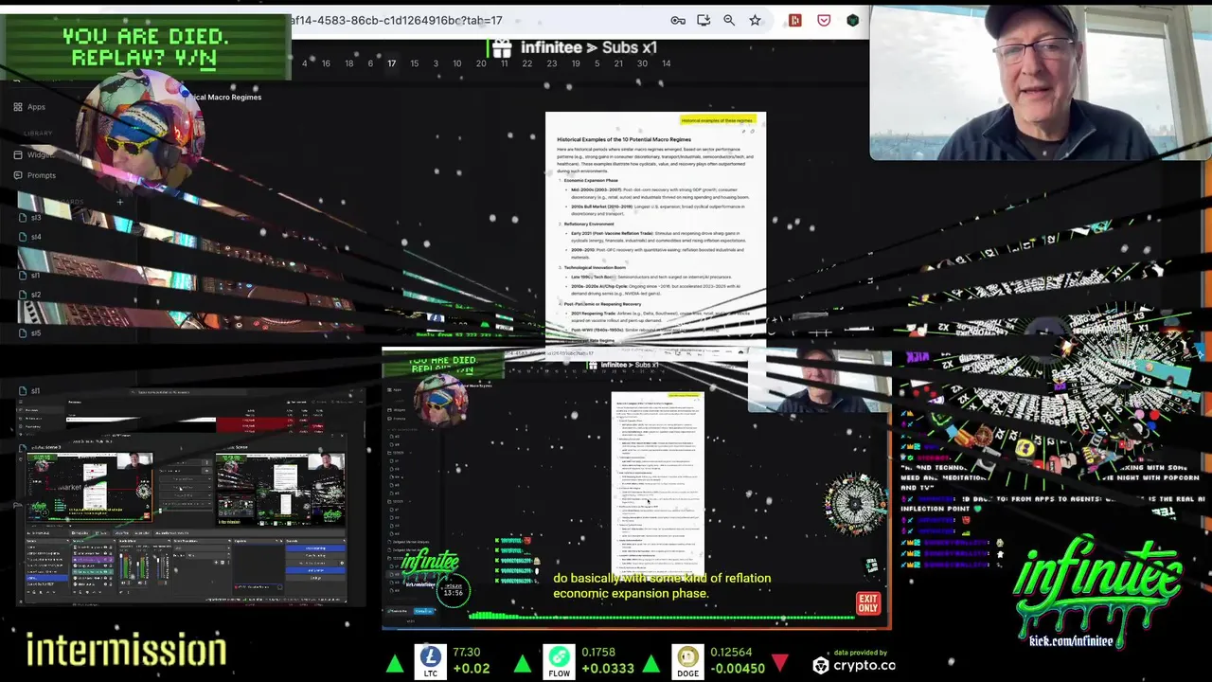Bookmark this page with the star icon
Image resolution: width=1212 pixels, height=682 pixels.
[x=755, y=20]
